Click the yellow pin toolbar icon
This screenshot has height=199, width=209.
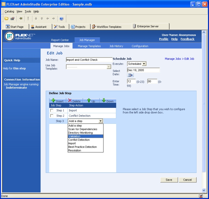pos(21,19)
